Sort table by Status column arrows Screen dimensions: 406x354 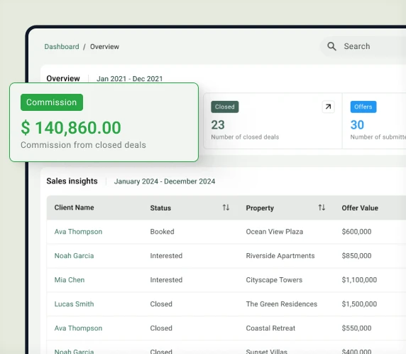(226, 208)
